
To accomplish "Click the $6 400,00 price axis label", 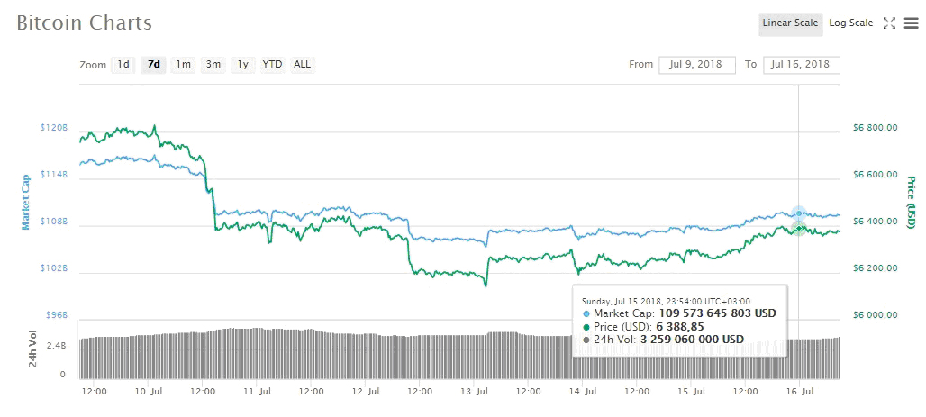I will click(x=876, y=221).
